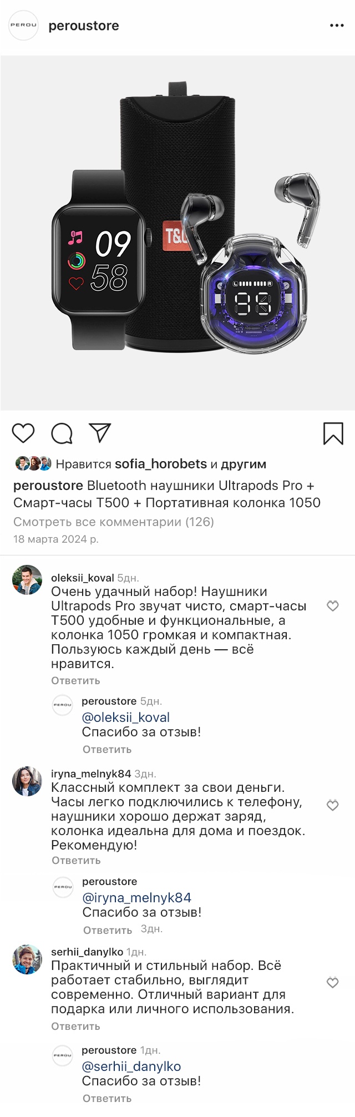The width and height of the screenshot is (355, 1117).
Task: Open the @serhii_danylko mention link
Action: point(131,1067)
